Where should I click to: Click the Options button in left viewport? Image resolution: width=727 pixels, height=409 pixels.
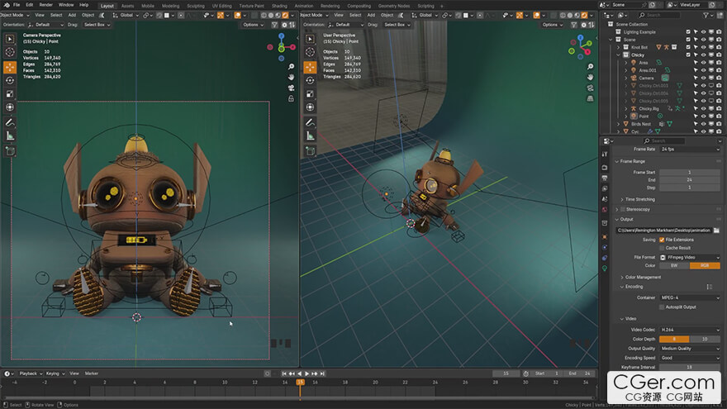[253, 25]
